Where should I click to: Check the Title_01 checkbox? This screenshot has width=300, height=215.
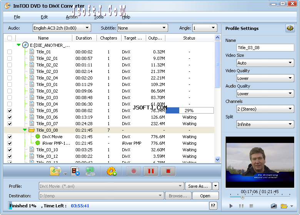tap(10, 52)
